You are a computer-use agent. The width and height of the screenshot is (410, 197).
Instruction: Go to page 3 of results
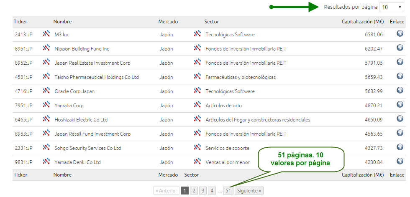point(203,191)
